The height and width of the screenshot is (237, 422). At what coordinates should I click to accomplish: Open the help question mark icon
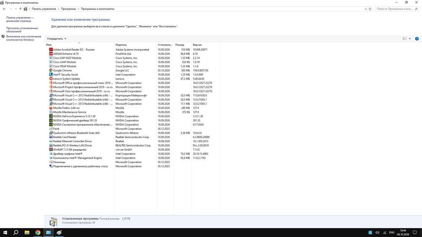[x=417, y=39]
